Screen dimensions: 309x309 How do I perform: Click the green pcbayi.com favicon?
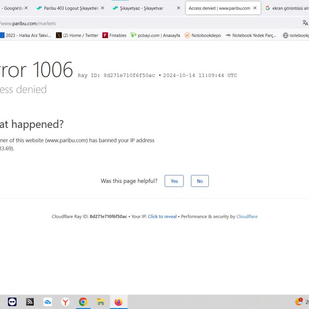pyautogui.click(x=134, y=35)
